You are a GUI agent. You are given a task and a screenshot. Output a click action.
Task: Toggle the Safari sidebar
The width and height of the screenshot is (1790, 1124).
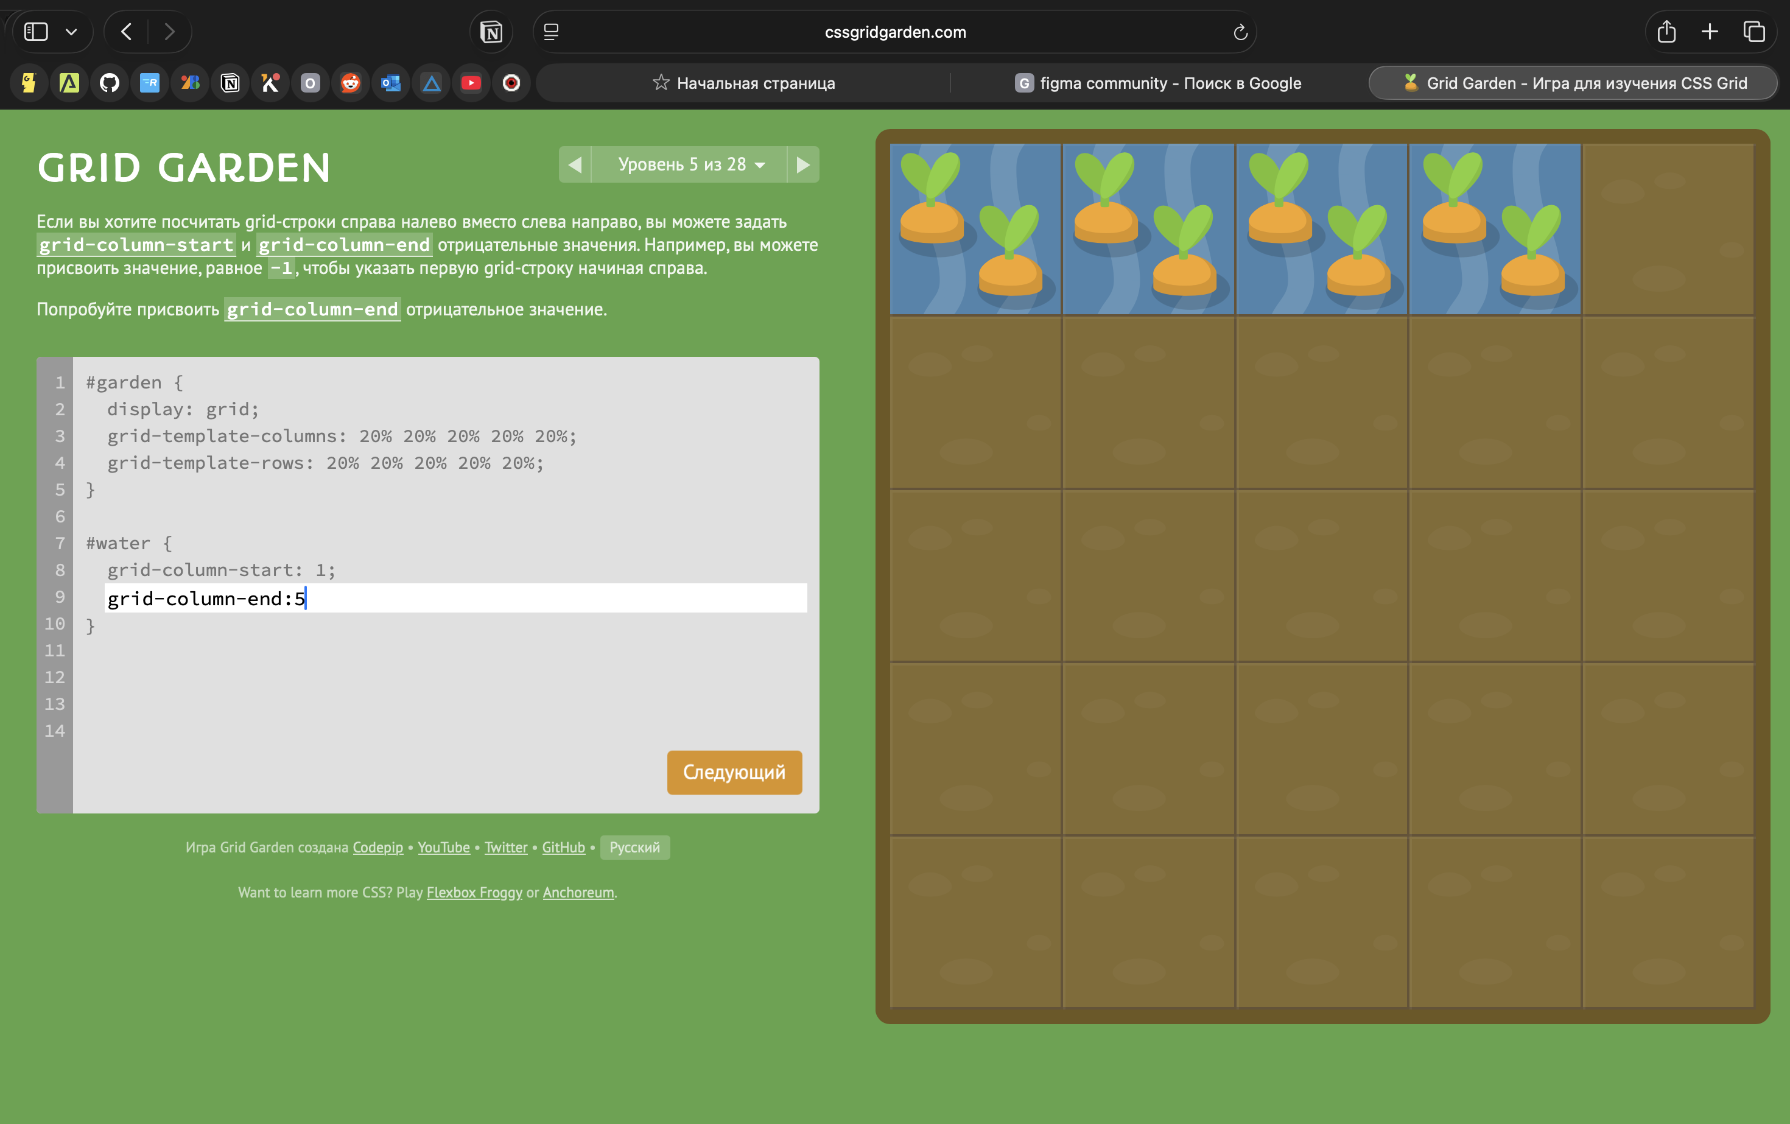click(36, 32)
